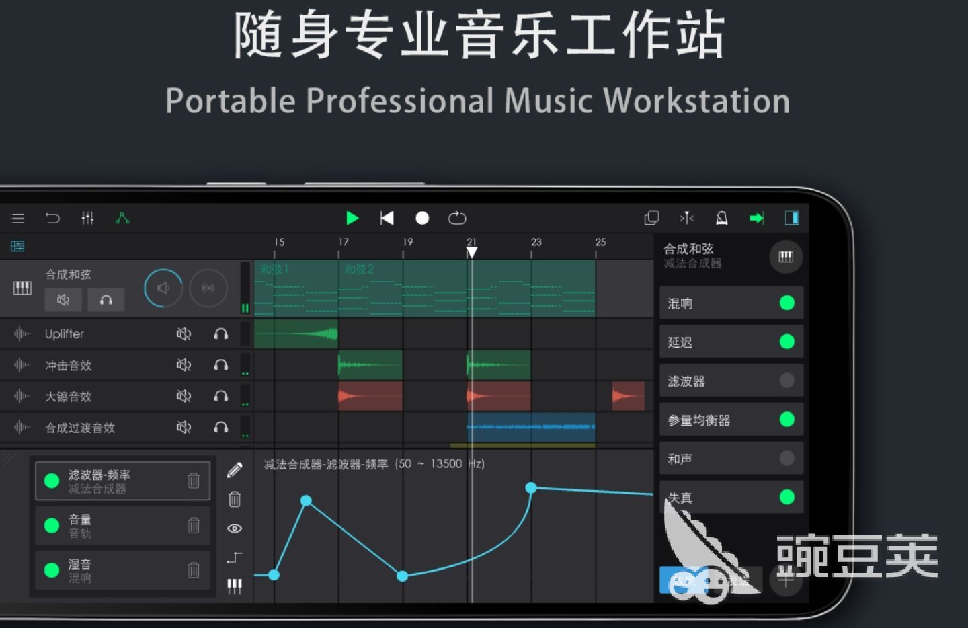
Task: Open the channel mixer sliders
Action: point(87,218)
